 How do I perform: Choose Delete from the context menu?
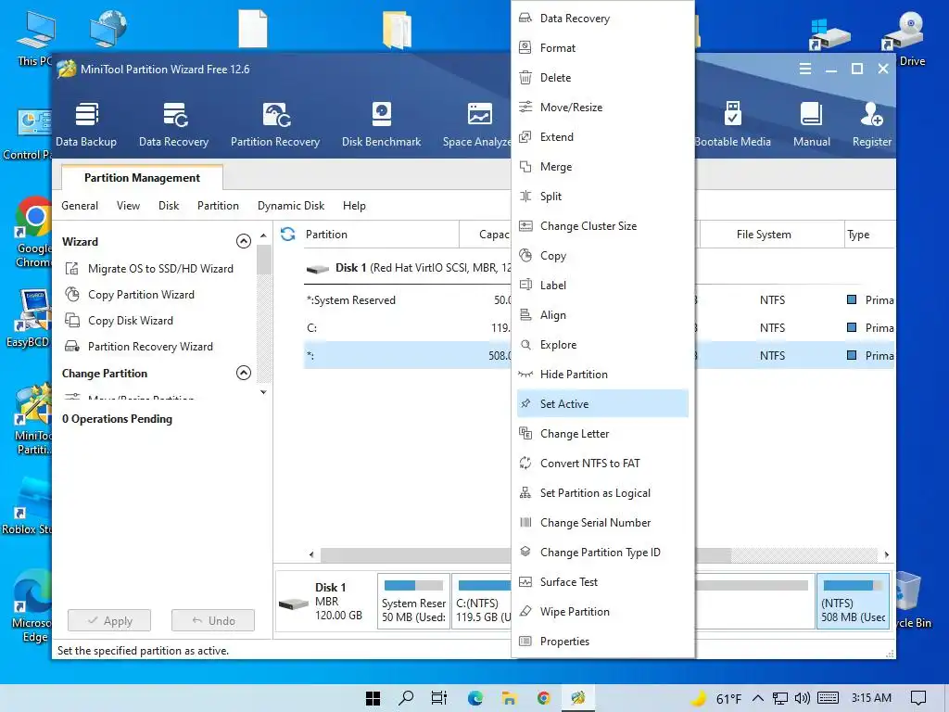[x=602, y=78]
